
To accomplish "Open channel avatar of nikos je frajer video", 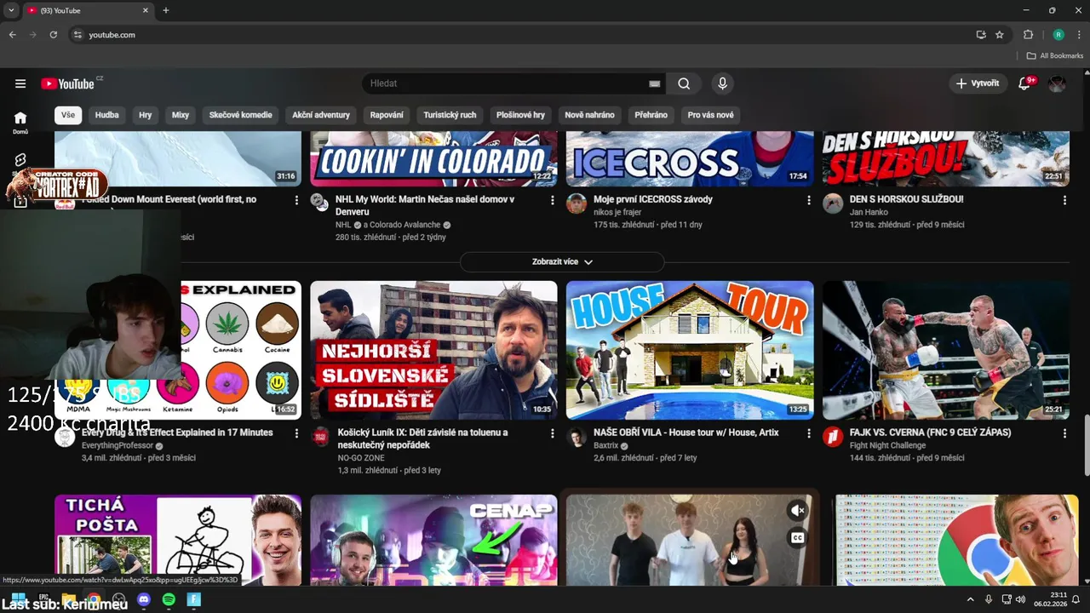I will coord(577,203).
